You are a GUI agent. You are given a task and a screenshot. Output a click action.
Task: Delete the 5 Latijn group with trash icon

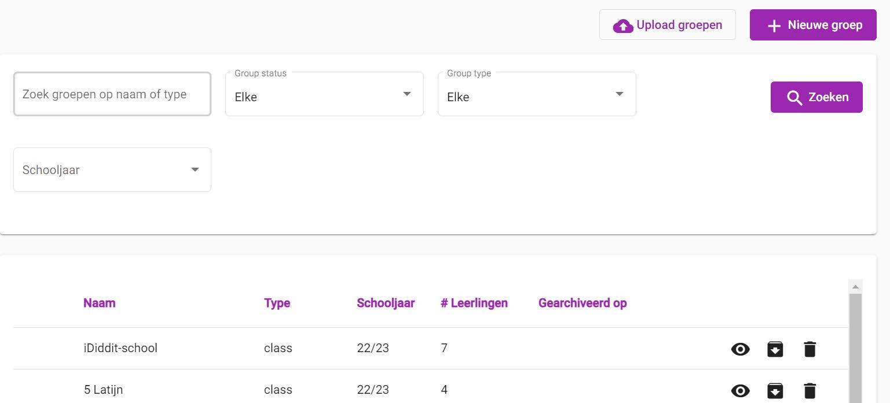(x=810, y=391)
